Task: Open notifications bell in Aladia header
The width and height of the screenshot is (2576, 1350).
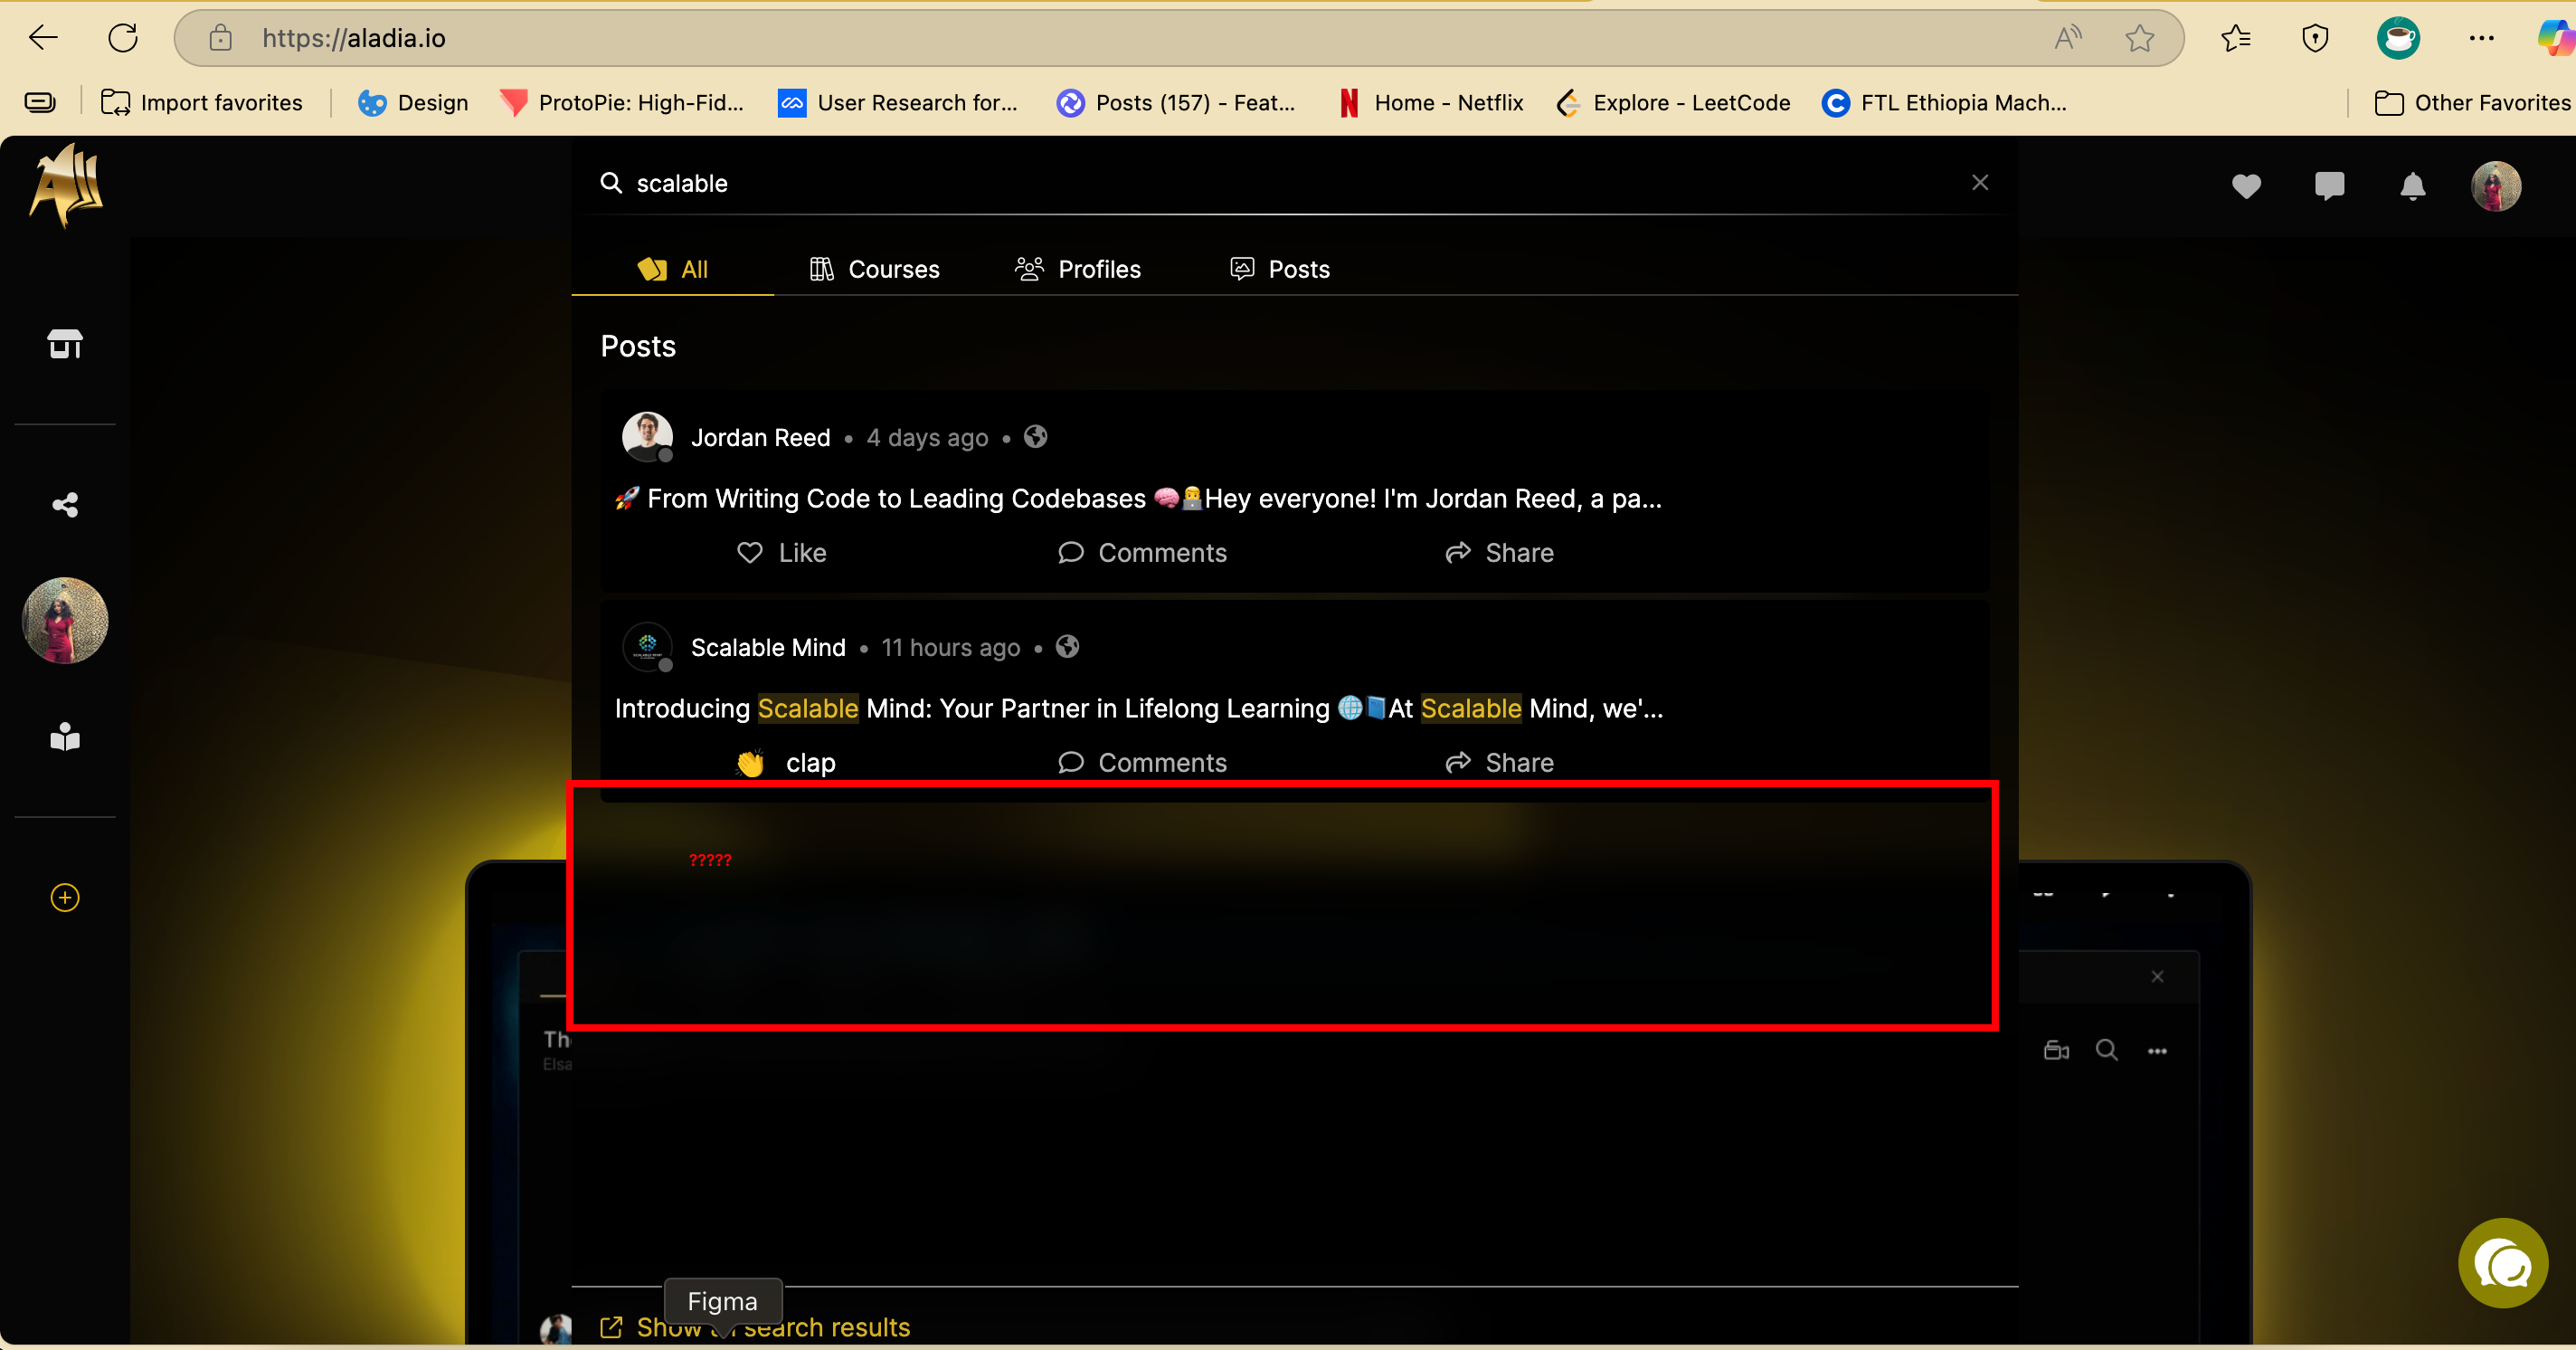Action: pyautogui.click(x=2412, y=186)
